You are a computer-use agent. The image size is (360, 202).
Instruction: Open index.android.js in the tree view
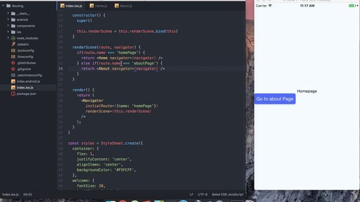[28, 81]
